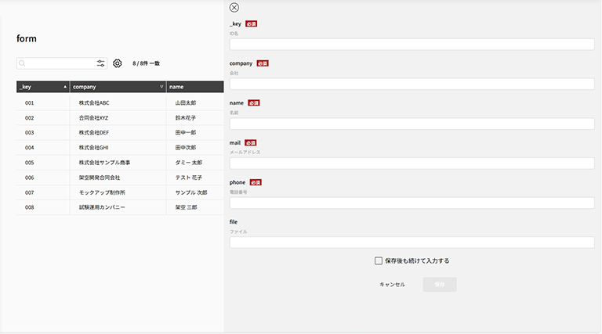
Task: Focus the phone number input field
Action: [412, 203]
